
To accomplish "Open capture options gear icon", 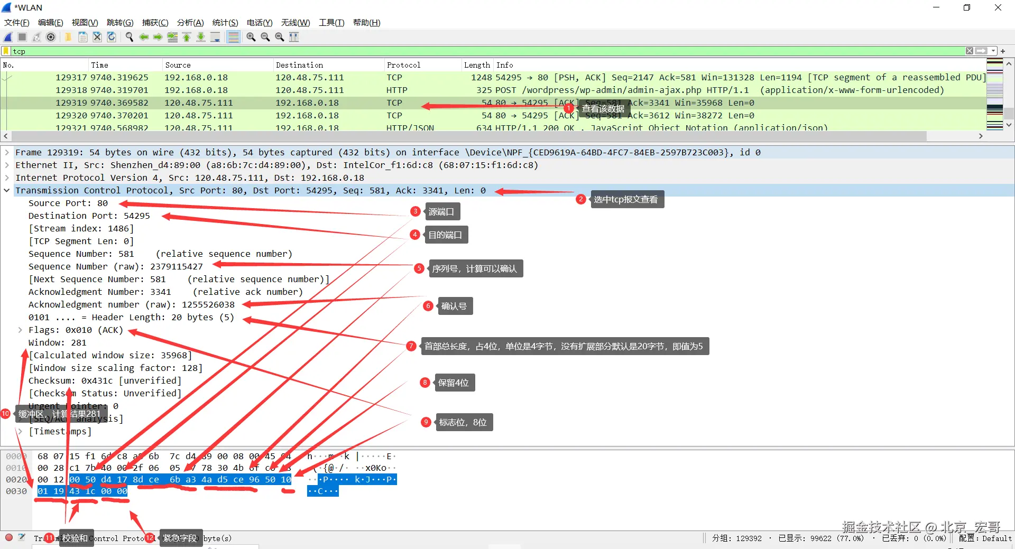I will coord(51,37).
